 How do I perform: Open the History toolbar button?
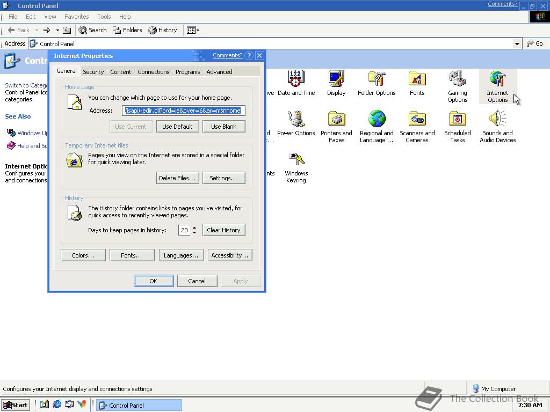162,30
